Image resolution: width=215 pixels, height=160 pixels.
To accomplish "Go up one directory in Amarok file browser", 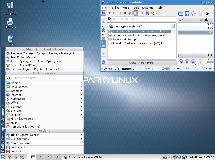I will [109, 13].
